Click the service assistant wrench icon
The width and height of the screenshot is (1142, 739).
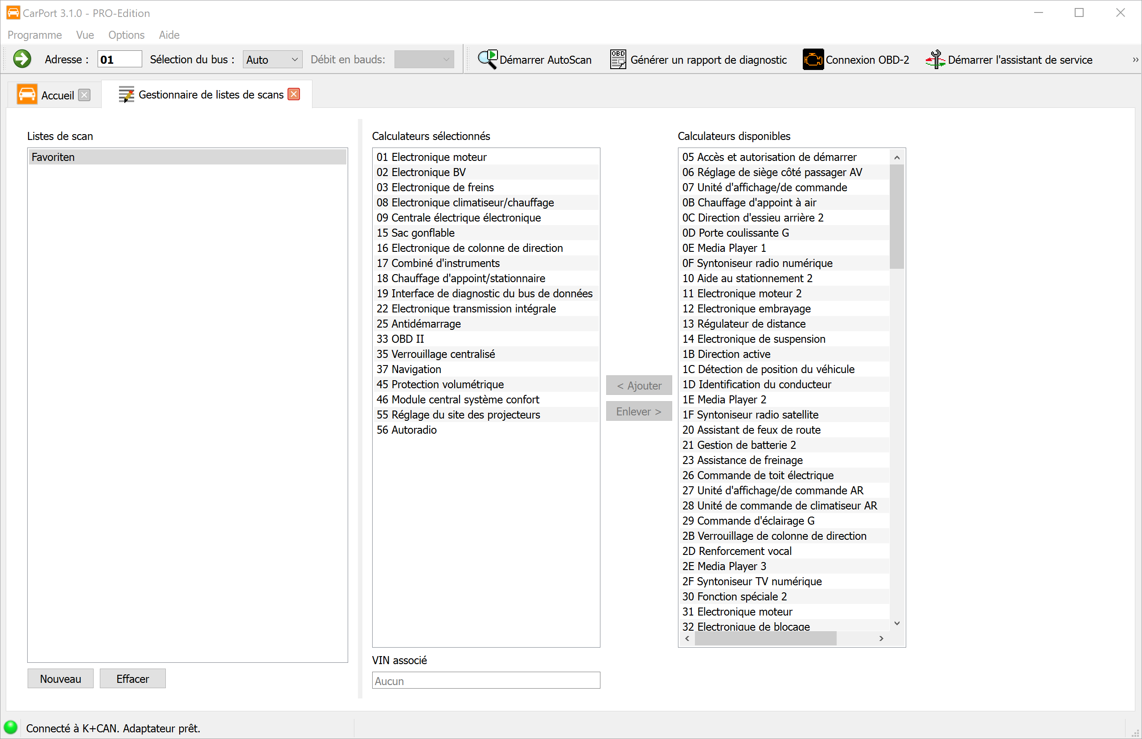coord(935,58)
